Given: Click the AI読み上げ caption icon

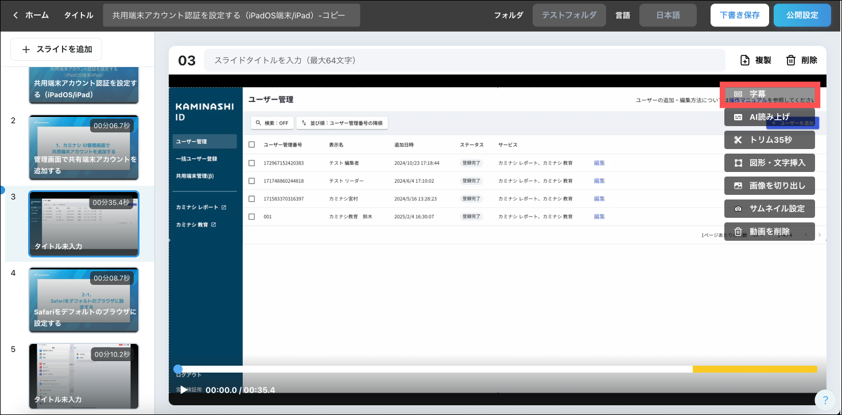Looking at the screenshot, I should coord(738,117).
